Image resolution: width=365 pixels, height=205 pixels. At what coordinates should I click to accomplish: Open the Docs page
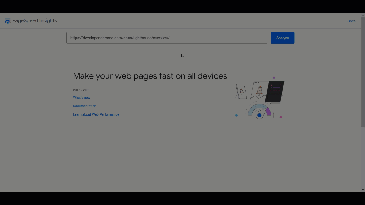click(x=351, y=21)
